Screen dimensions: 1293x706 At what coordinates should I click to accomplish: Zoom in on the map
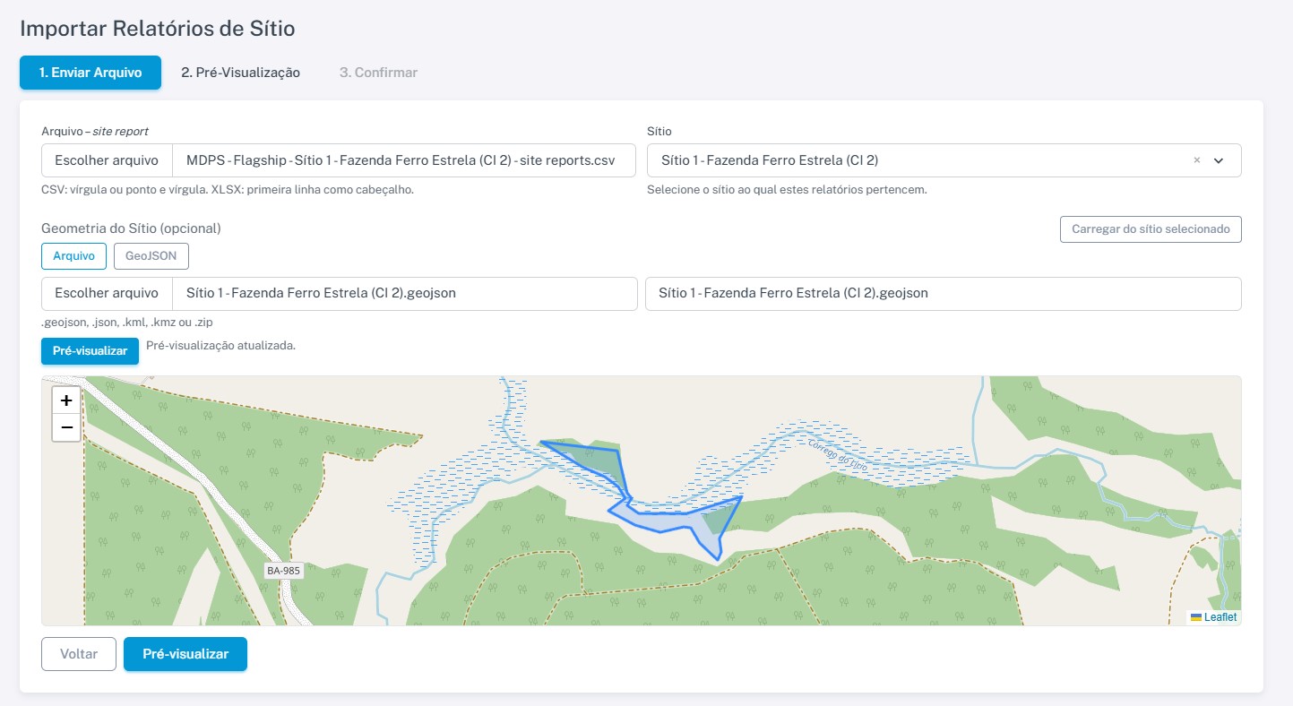tap(66, 400)
